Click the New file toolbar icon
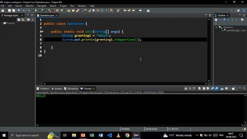 [3, 10]
